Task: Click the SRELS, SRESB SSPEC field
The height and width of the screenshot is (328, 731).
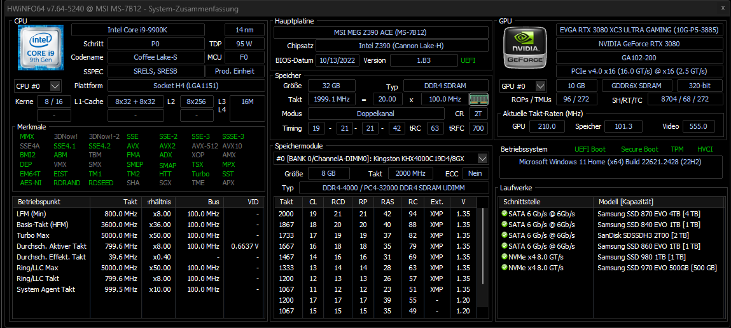Action: pos(156,71)
